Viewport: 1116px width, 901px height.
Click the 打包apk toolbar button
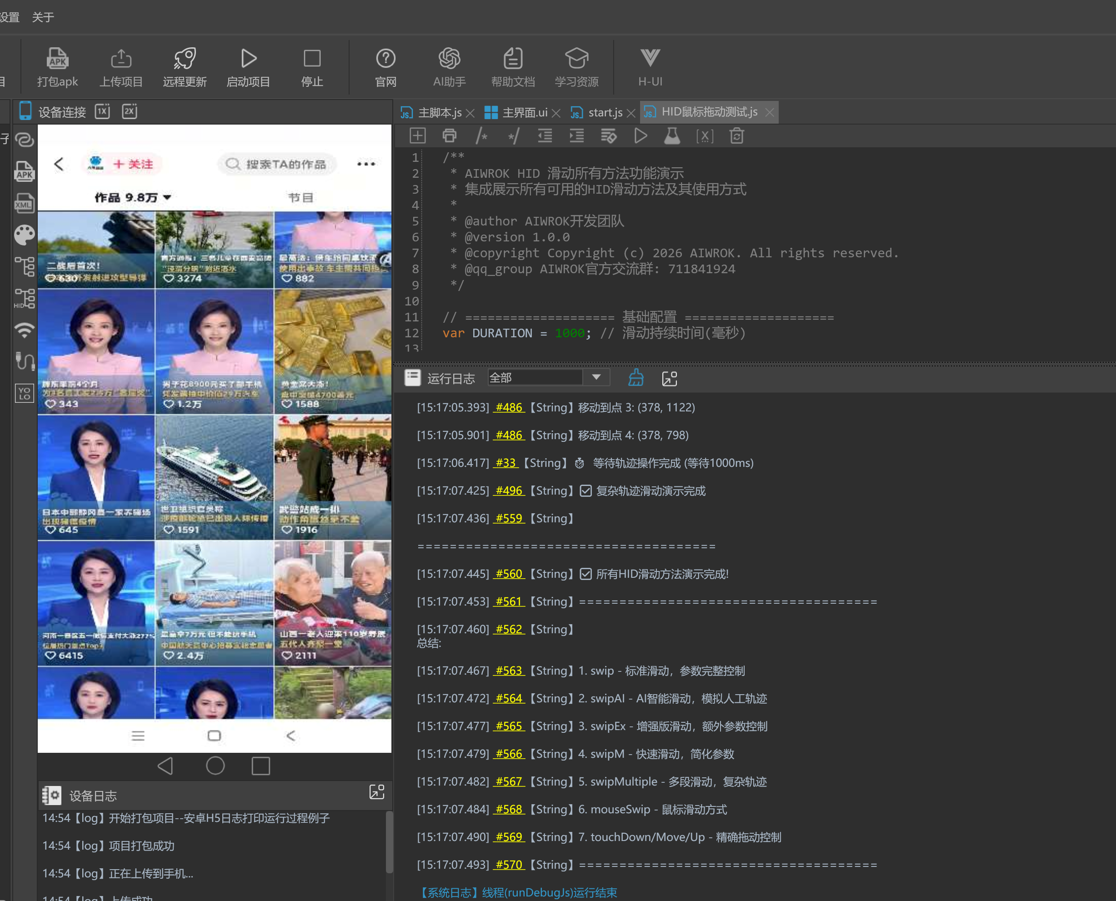tap(57, 67)
